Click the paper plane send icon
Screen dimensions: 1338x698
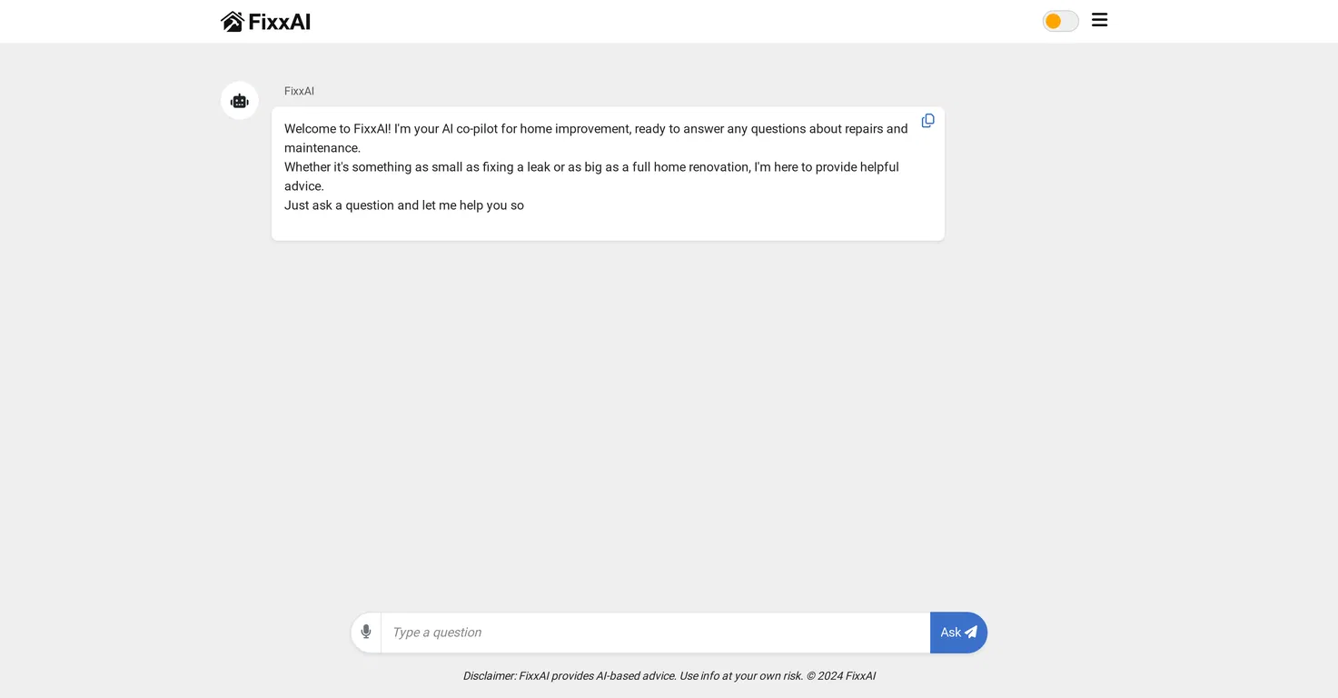pos(970,632)
